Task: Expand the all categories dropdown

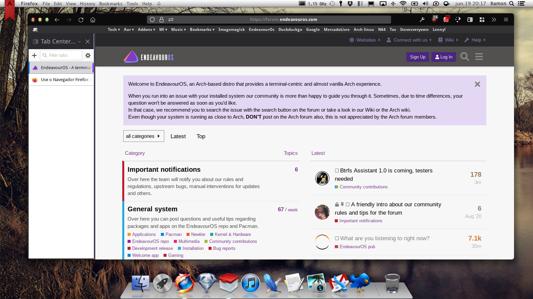Action: (144, 136)
